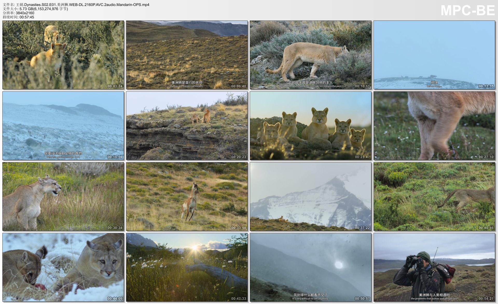Select the thumbnail stamped 00:03:24
The image size is (498, 304).
63,55
